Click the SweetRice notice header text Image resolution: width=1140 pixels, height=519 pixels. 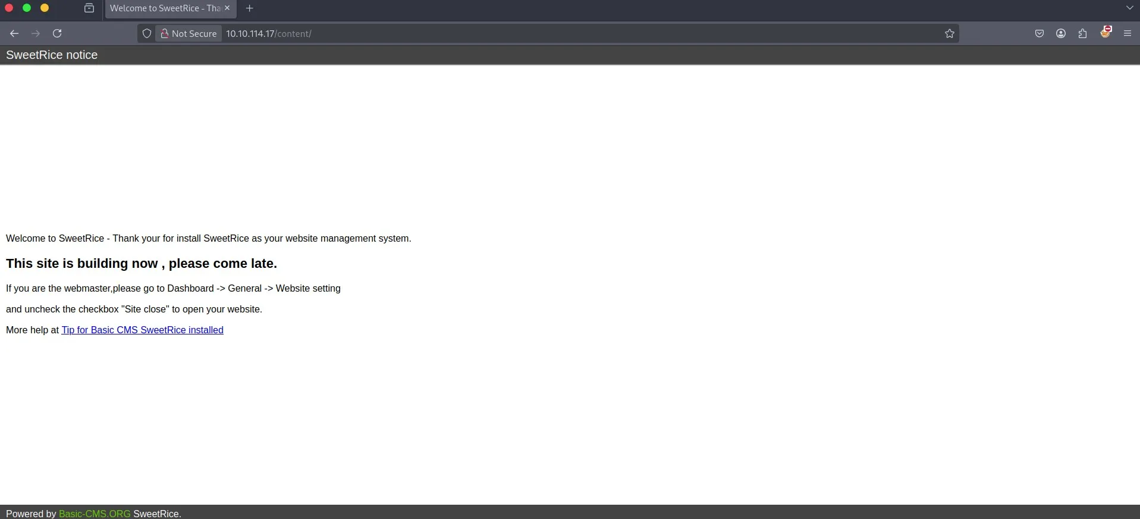52,55
